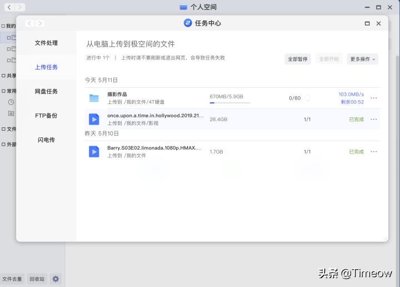Go forward in 任务中心 window
The width and height of the screenshot is (400, 287).
pos(40,23)
